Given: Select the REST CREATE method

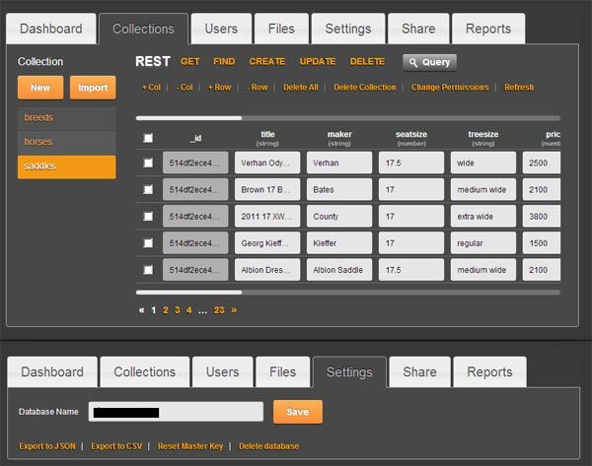Looking at the screenshot, I should tap(266, 62).
